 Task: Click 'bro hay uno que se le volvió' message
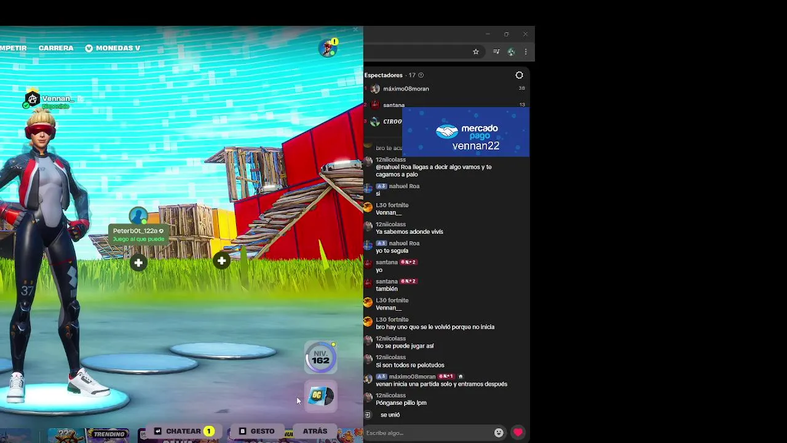point(435,327)
